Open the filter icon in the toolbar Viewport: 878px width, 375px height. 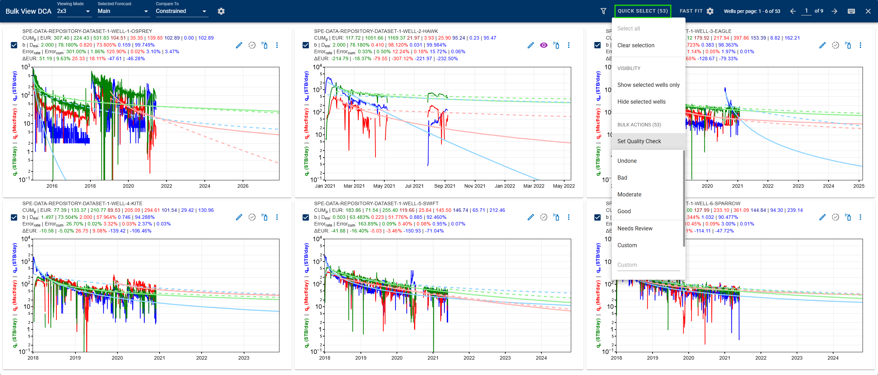tap(603, 11)
